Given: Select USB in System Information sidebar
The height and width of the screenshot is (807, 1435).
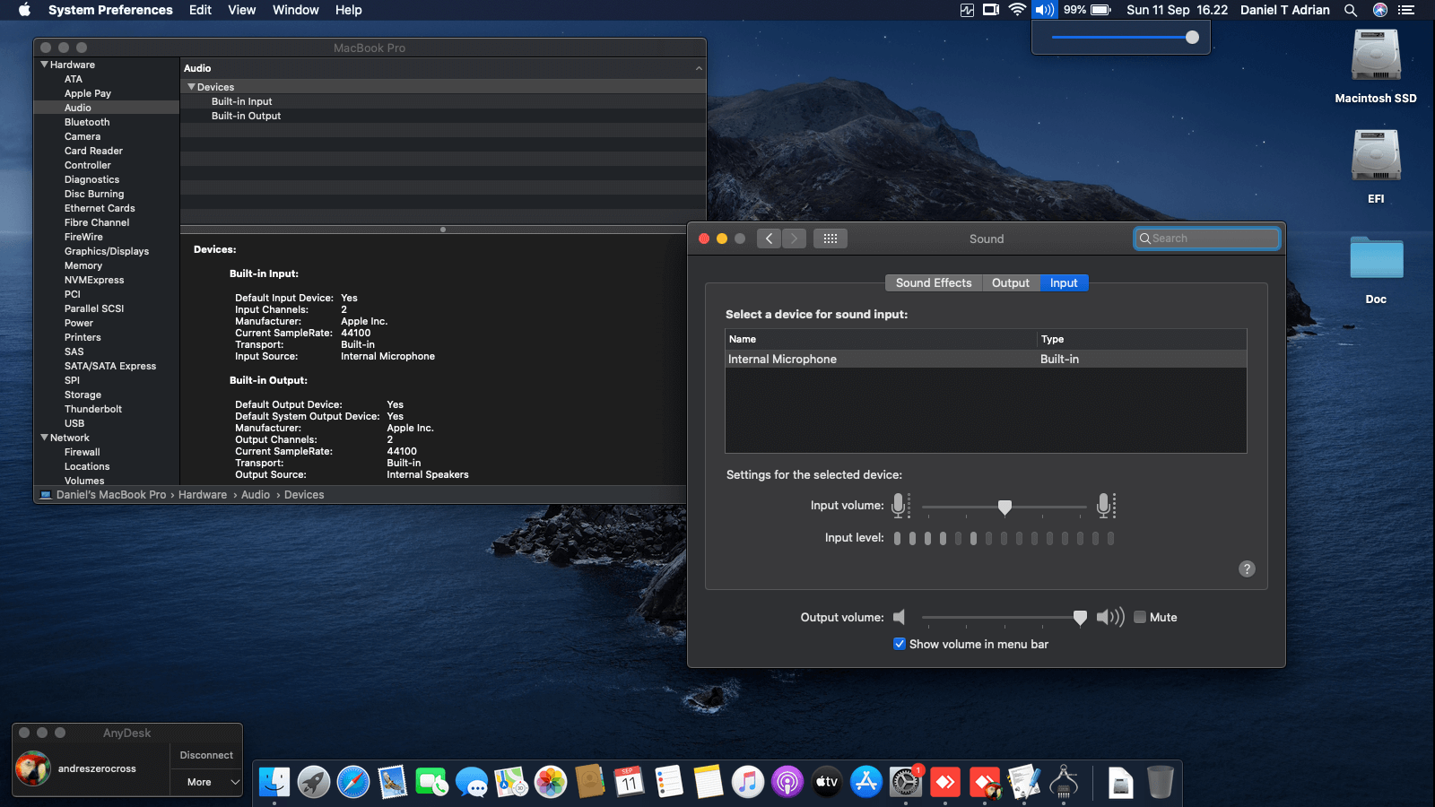Looking at the screenshot, I should [74, 423].
